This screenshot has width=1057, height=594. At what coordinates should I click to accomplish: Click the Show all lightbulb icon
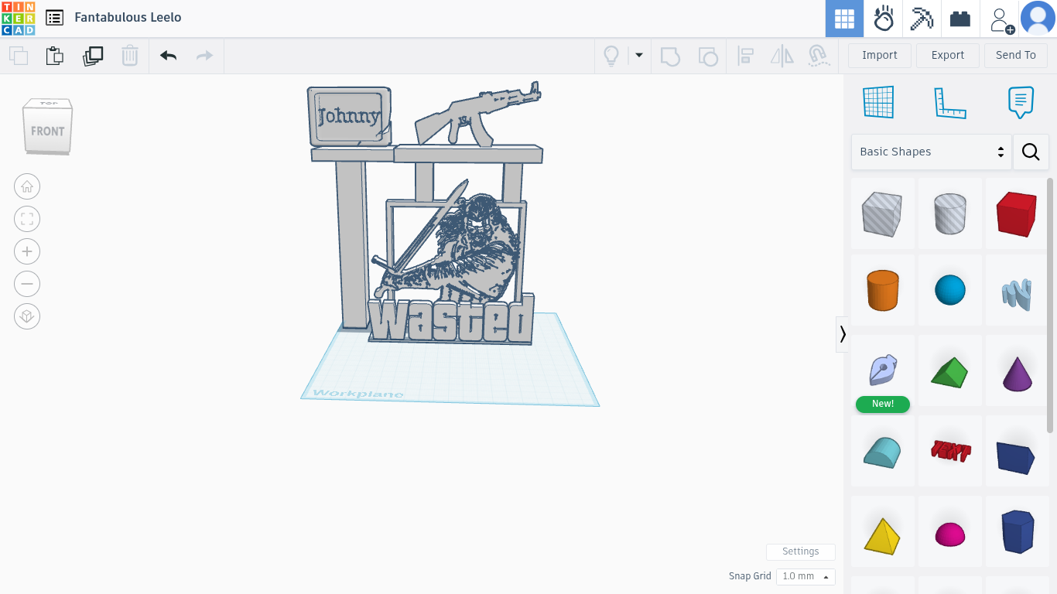point(611,56)
